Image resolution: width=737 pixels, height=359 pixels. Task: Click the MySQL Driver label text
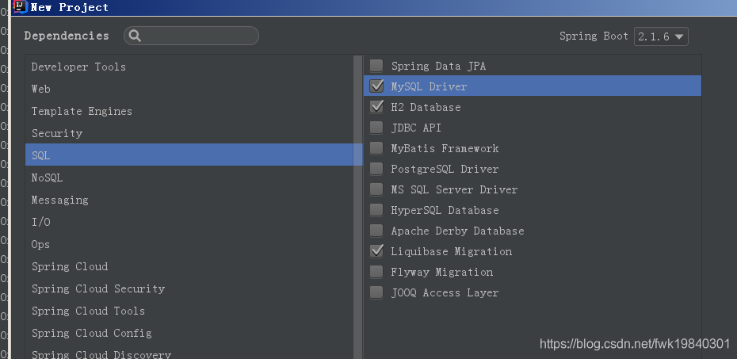click(x=429, y=86)
